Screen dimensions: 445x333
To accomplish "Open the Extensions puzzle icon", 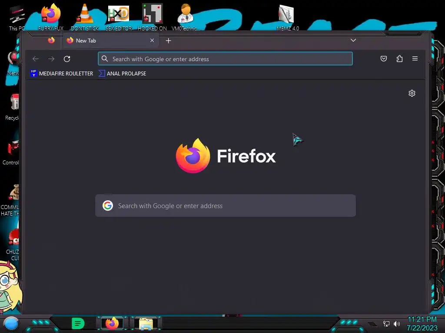I will tap(399, 59).
